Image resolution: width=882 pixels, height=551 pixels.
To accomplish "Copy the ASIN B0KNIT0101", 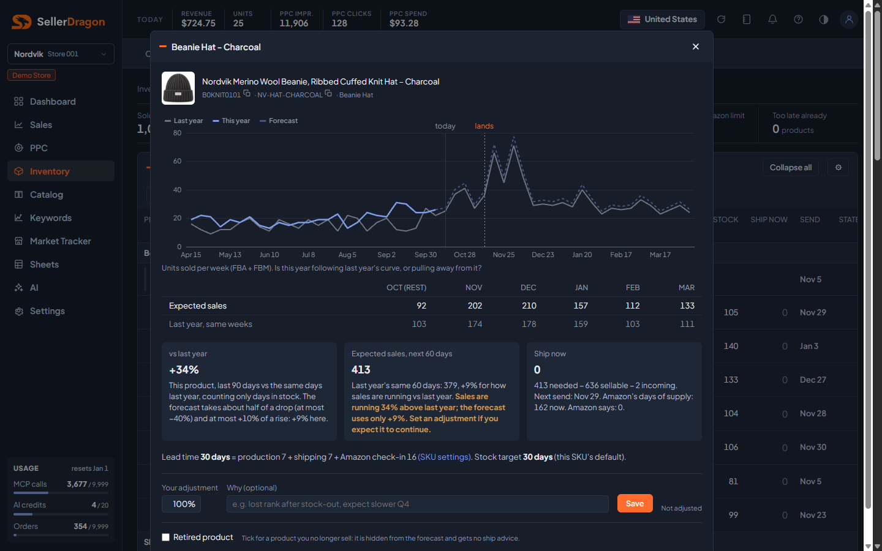I will [247, 94].
